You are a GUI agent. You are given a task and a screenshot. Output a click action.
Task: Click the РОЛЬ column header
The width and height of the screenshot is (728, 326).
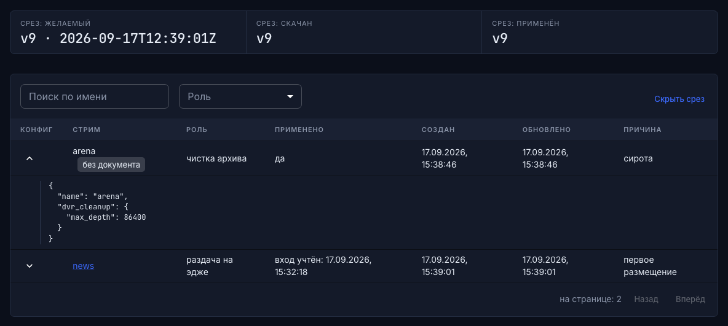coord(196,130)
